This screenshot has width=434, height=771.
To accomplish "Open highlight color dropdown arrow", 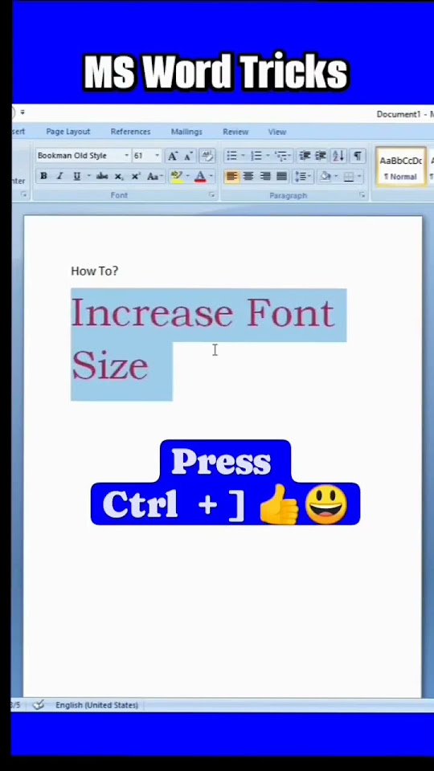I will (x=187, y=176).
